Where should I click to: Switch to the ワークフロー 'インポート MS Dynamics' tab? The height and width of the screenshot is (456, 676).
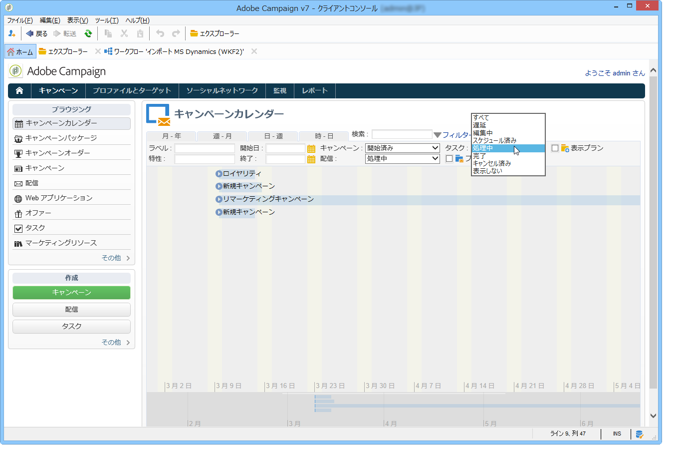[x=174, y=51]
